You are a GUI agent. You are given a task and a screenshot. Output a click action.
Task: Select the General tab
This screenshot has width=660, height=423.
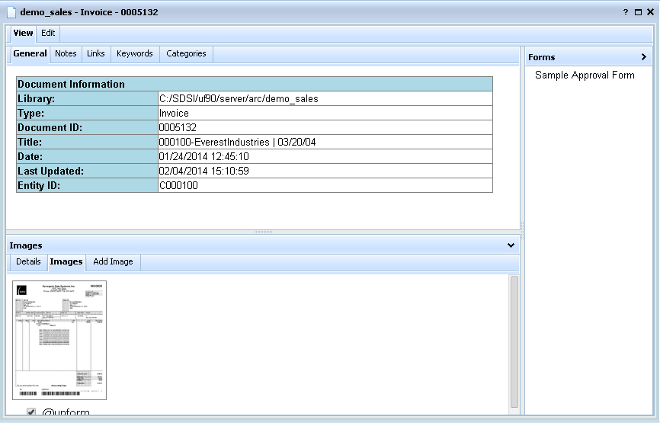click(x=30, y=53)
